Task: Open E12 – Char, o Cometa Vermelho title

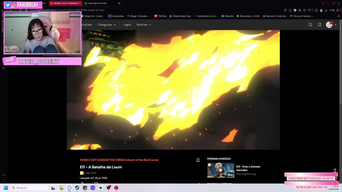Action: (x=248, y=168)
